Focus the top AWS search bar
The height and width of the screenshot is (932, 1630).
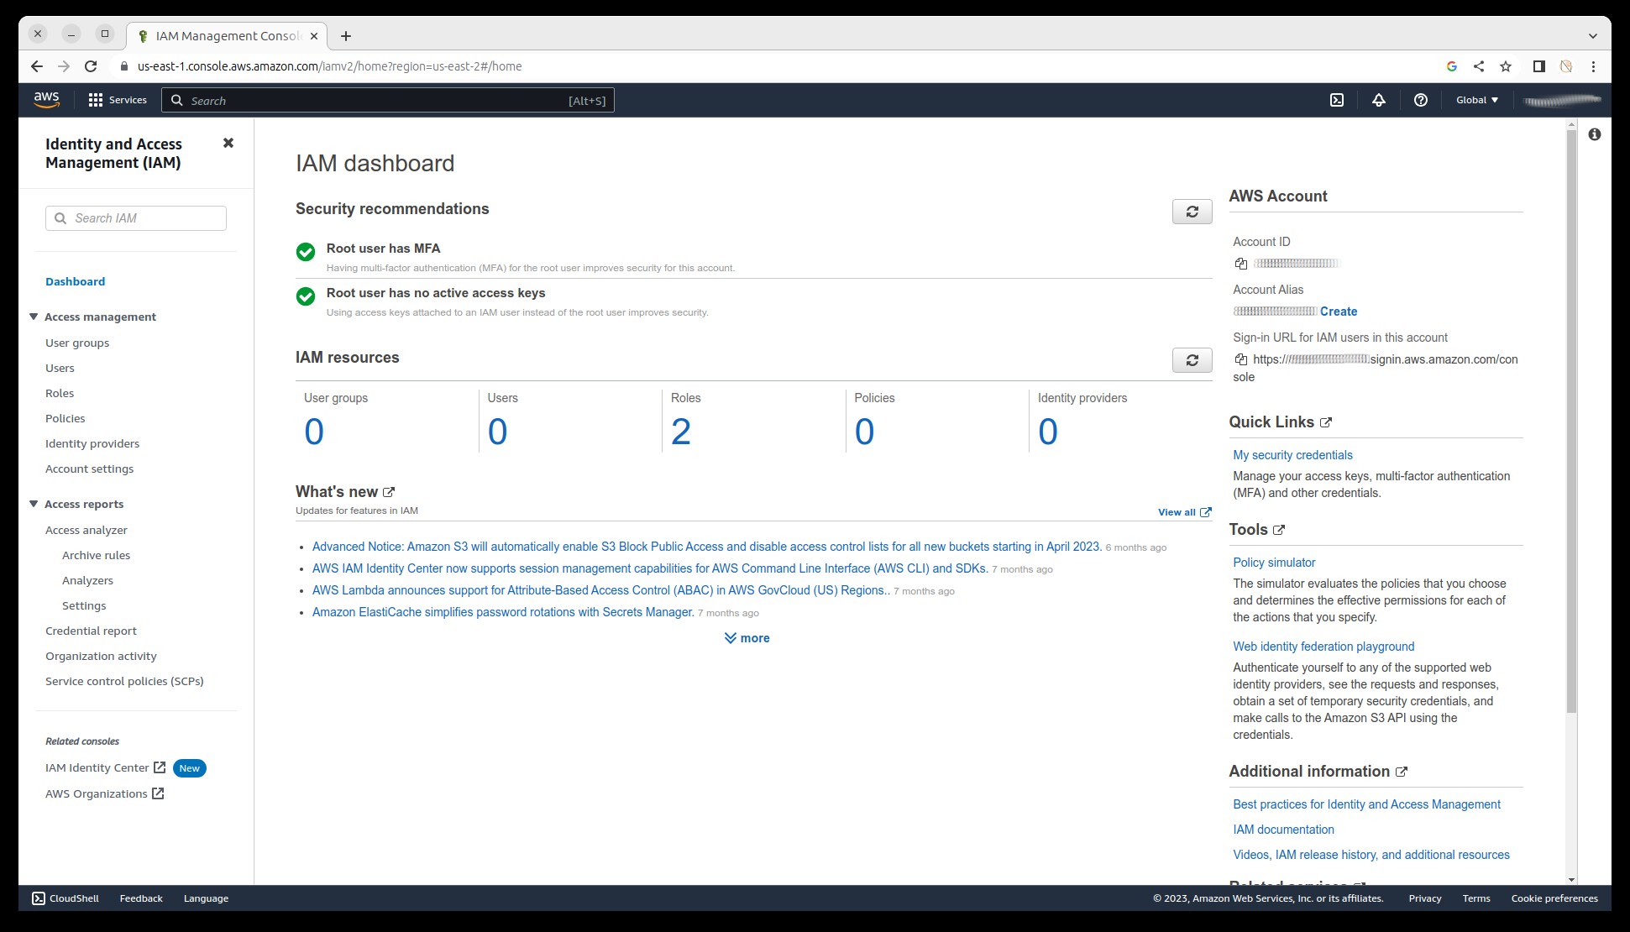pyautogui.click(x=388, y=101)
